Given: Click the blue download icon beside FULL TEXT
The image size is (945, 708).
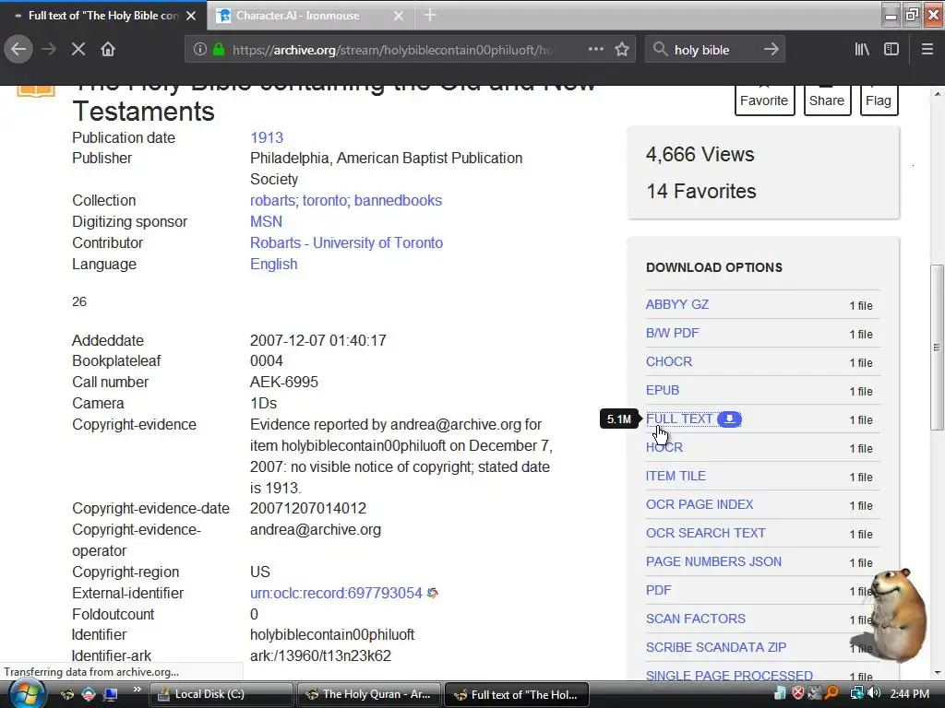Looking at the screenshot, I should click(729, 419).
